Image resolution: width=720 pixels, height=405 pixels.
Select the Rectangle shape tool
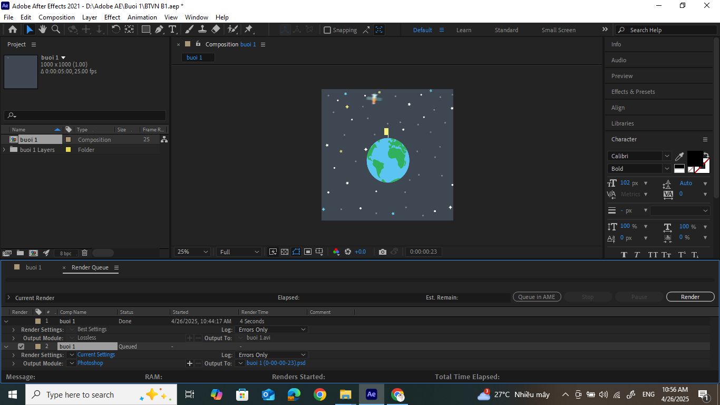coord(146,30)
